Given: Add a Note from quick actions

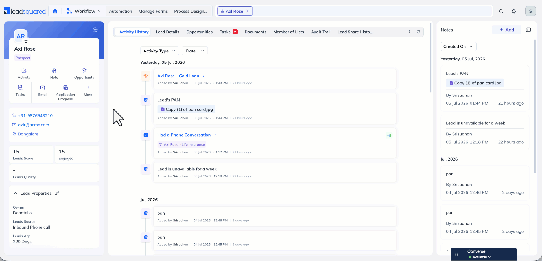Looking at the screenshot, I should coord(54,73).
